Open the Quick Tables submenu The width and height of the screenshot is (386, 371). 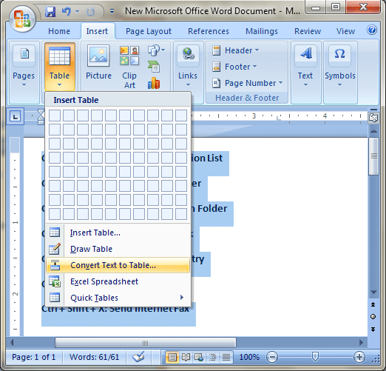pyautogui.click(x=118, y=298)
